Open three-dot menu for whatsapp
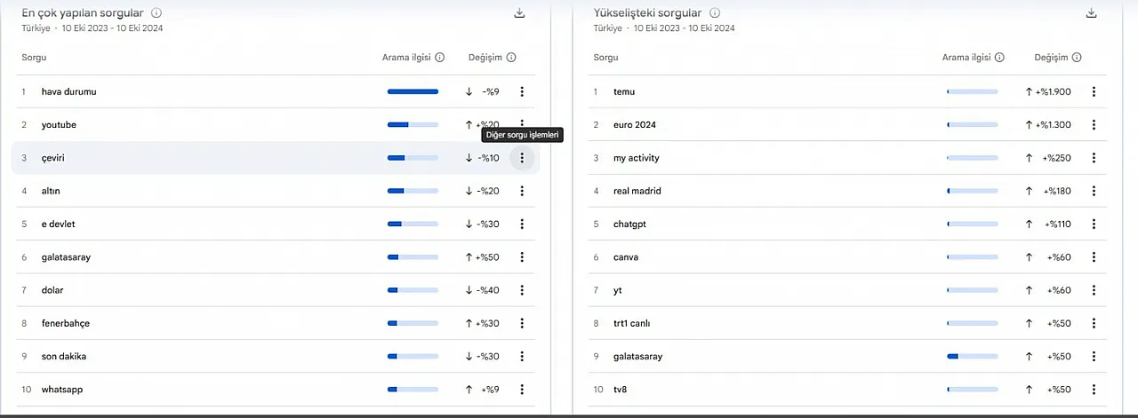Screen dimensions: 1138x418 (x=522, y=390)
